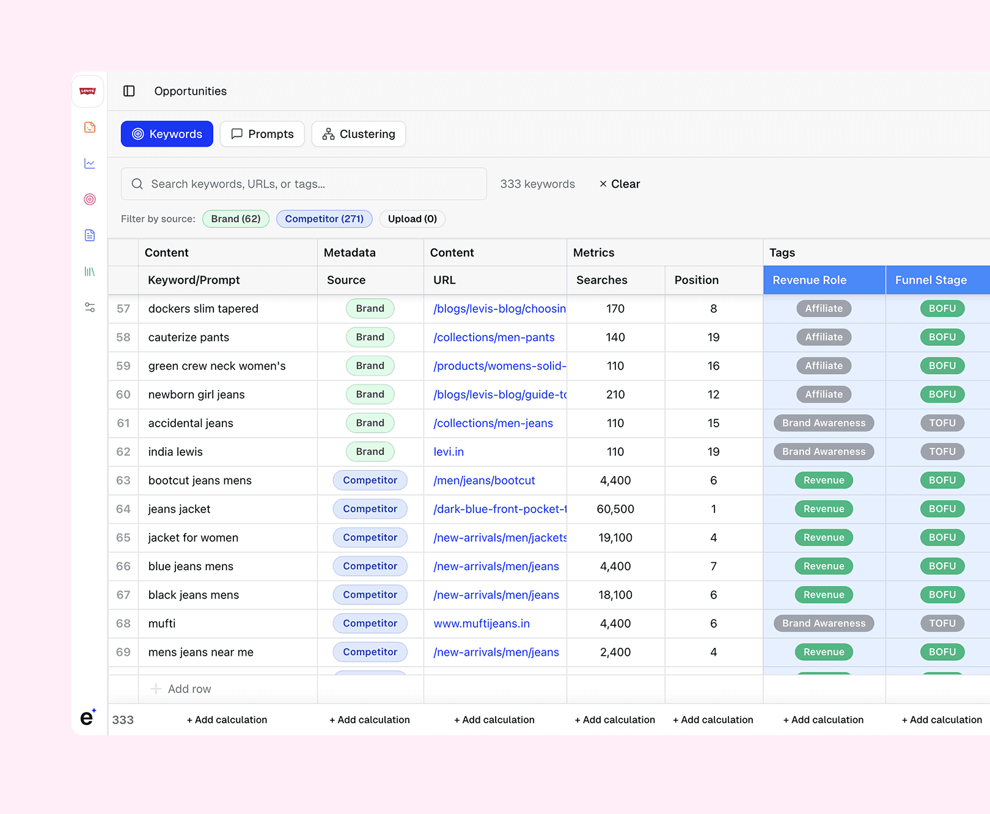Open the green library sidebar icon
The image size is (990, 814).
(90, 271)
